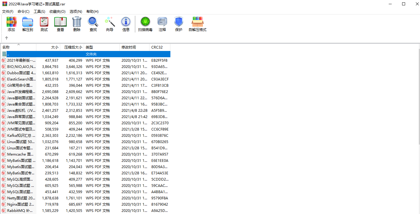Click size value 3,864,793
The image size is (420, 214).
pyautogui.click(x=50, y=66)
